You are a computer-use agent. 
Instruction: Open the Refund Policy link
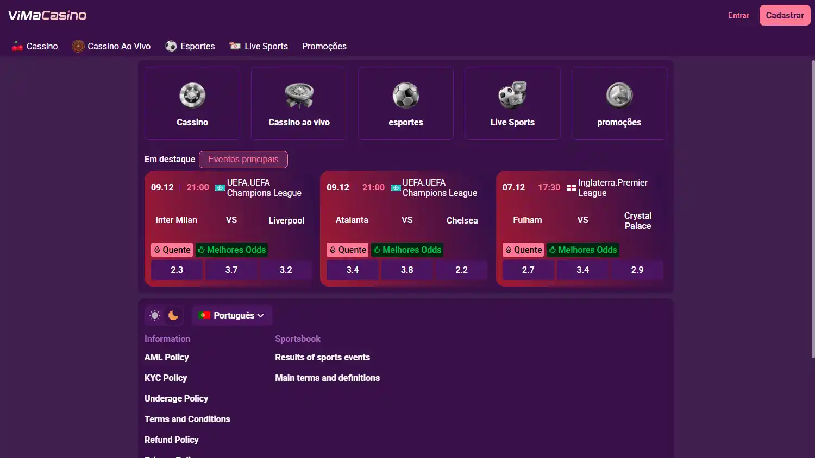pyautogui.click(x=172, y=440)
